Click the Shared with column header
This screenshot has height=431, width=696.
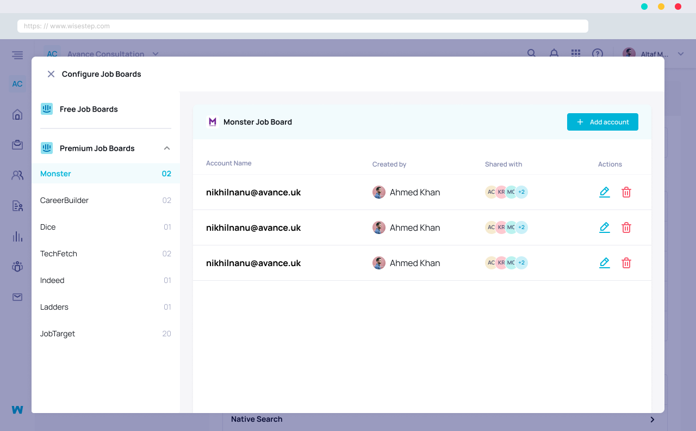click(504, 164)
